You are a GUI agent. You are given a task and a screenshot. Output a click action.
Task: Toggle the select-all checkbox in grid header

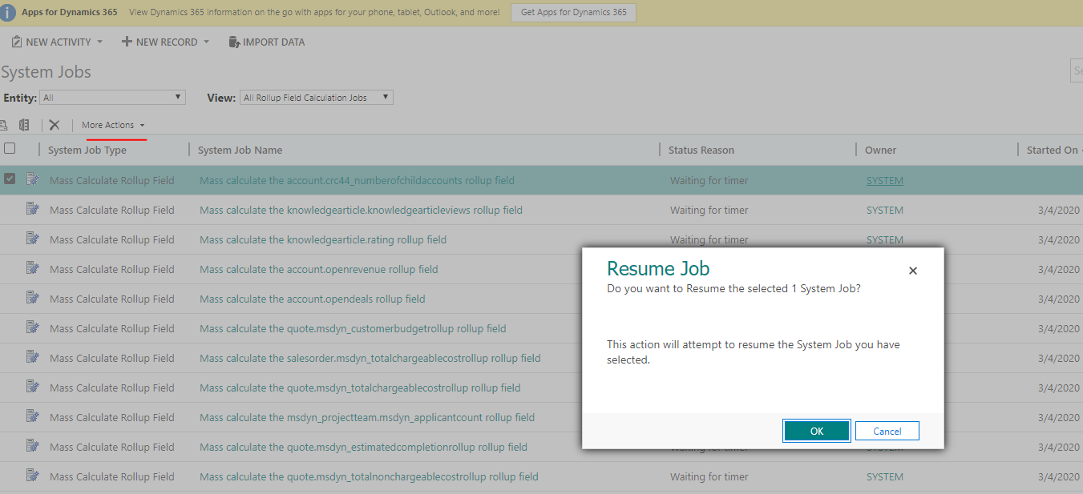coord(10,149)
